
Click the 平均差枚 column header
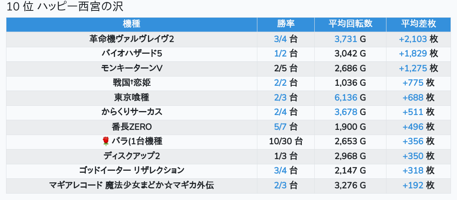[419, 24]
